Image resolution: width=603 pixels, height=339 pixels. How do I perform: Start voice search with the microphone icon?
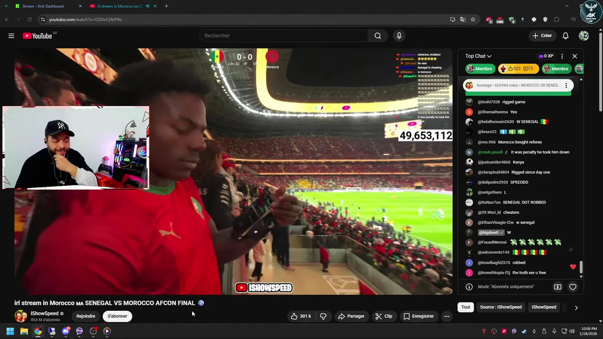point(399,36)
